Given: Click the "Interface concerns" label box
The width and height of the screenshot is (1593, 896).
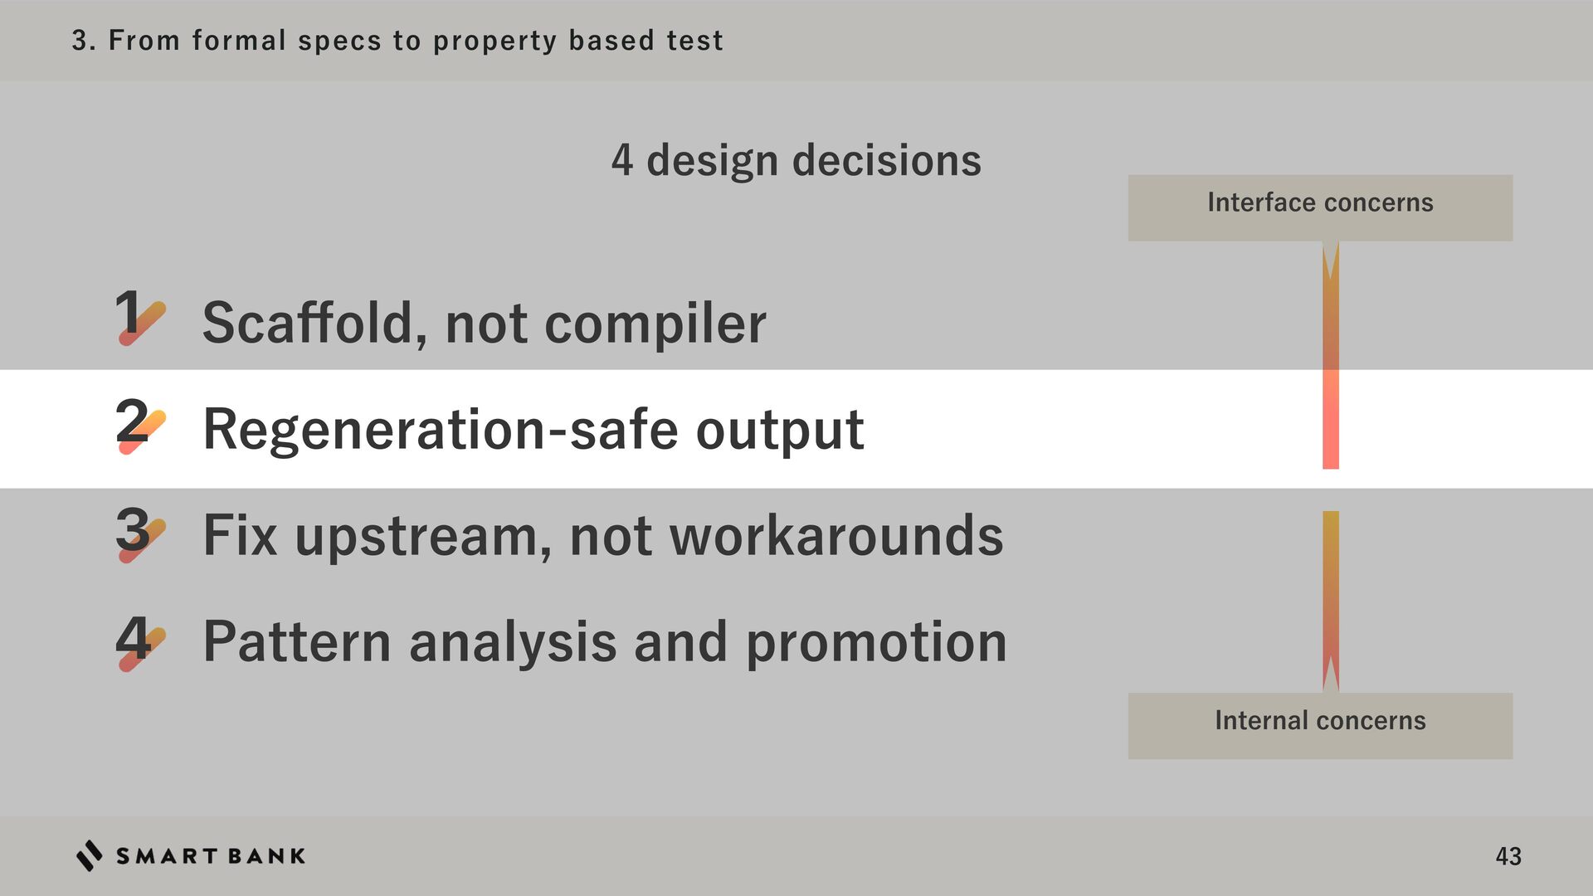Looking at the screenshot, I should pyautogui.click(x=1319, y=207).
